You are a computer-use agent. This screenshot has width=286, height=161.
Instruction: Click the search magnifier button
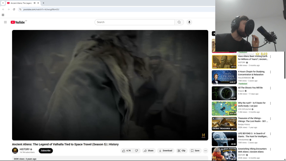[x=179, y=22]
